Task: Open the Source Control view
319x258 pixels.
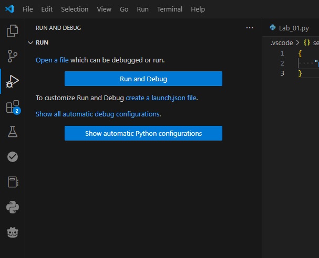Action: coord(12,56)
